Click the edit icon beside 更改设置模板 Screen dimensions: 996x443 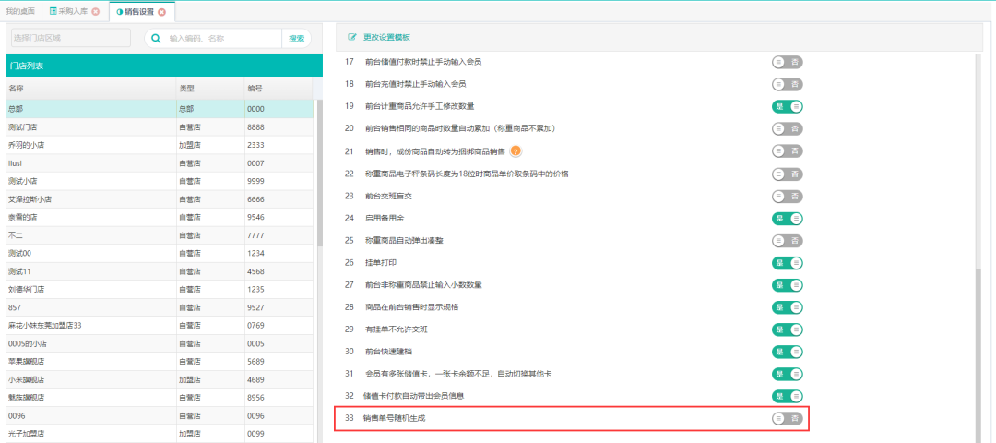[x=351, y=37]
